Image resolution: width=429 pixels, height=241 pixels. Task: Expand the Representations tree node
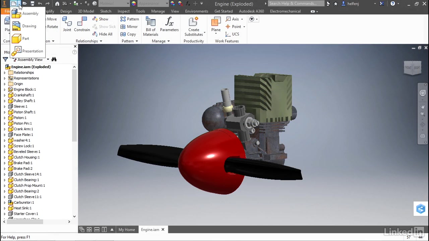click(x=4, y=78)
